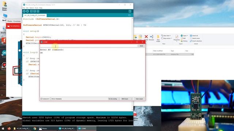234x131 pixels.
Task: Click the Delete icon in Explorer ribbon
Action: (146, 37)
